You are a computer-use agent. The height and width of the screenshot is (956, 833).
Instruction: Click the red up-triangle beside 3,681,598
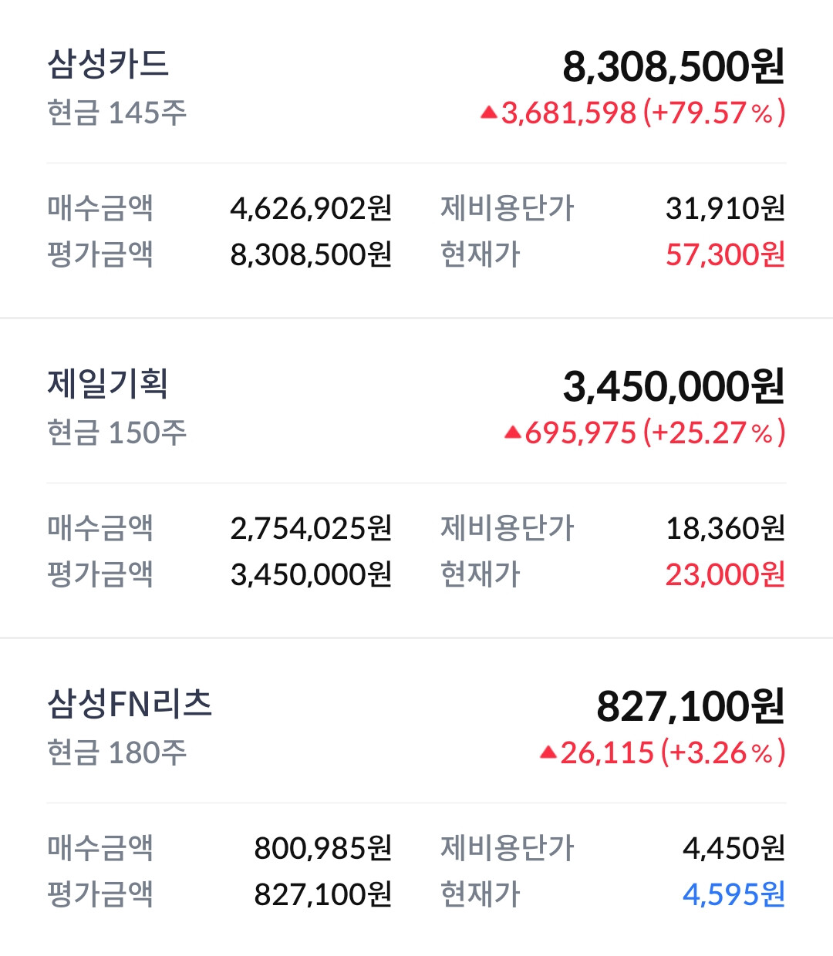[488, 113]
